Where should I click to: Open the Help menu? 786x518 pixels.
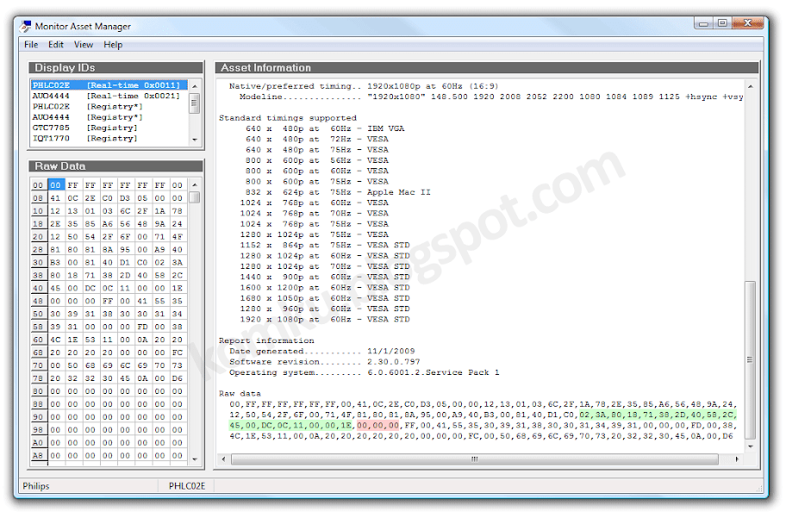point(113,45)
